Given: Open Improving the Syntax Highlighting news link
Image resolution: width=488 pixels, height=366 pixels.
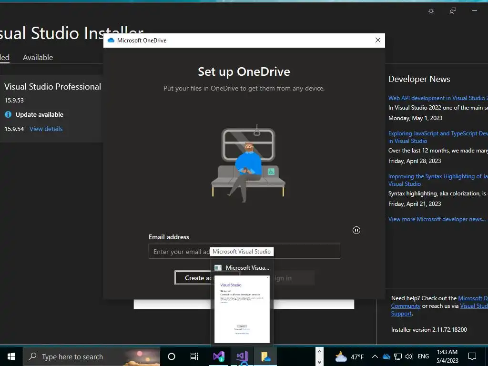Looking at the screenshot, I should [438, 180].
